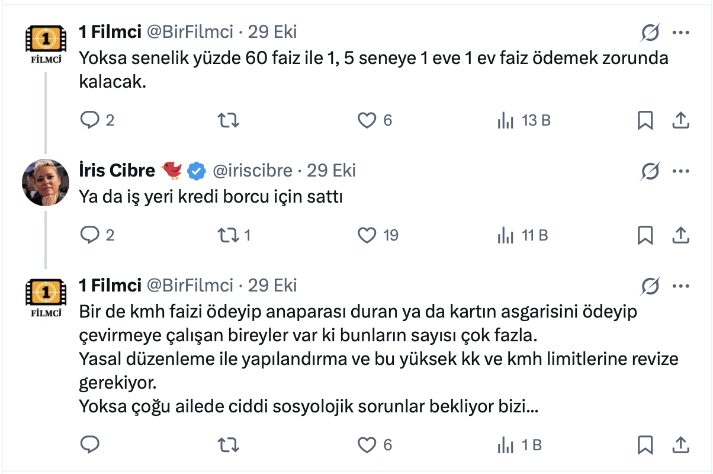
Task: Bookmark İris Cibre's tweet
Action: tap(645, 235)
